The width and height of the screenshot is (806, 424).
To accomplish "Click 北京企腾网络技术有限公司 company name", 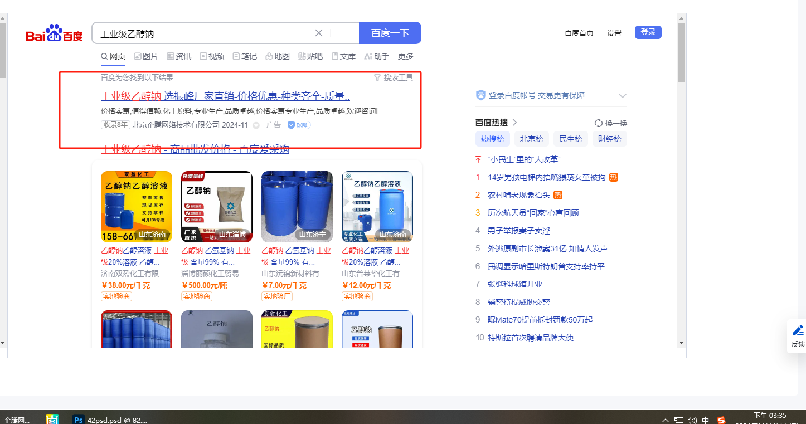I will [176, 125].
